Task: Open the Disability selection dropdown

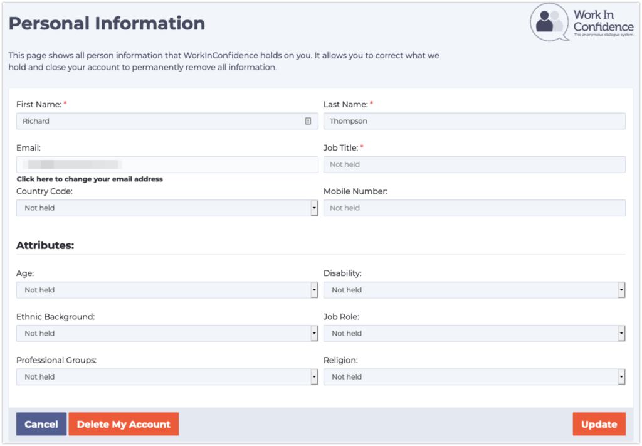Action: pos(621,290)
